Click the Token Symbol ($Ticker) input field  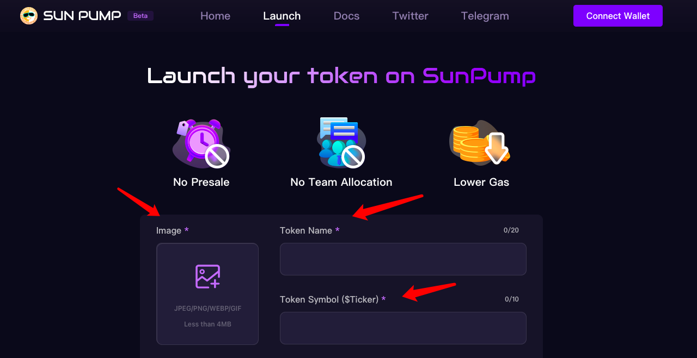tap(403, 328)
